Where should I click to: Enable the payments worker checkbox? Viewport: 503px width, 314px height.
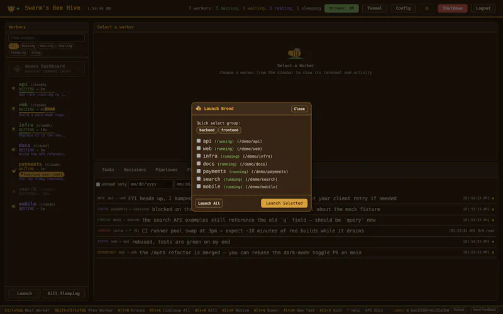(199, 171)
